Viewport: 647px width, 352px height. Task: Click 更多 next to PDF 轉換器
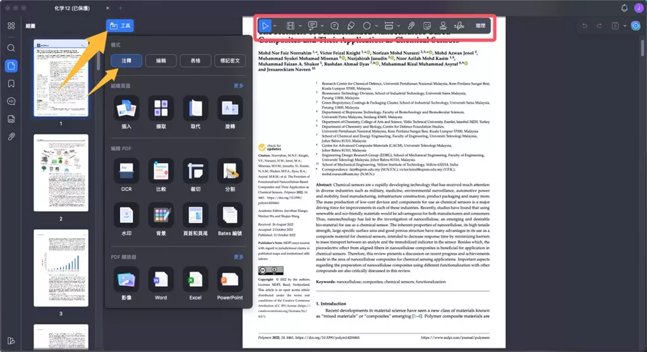tap(238, 257)
